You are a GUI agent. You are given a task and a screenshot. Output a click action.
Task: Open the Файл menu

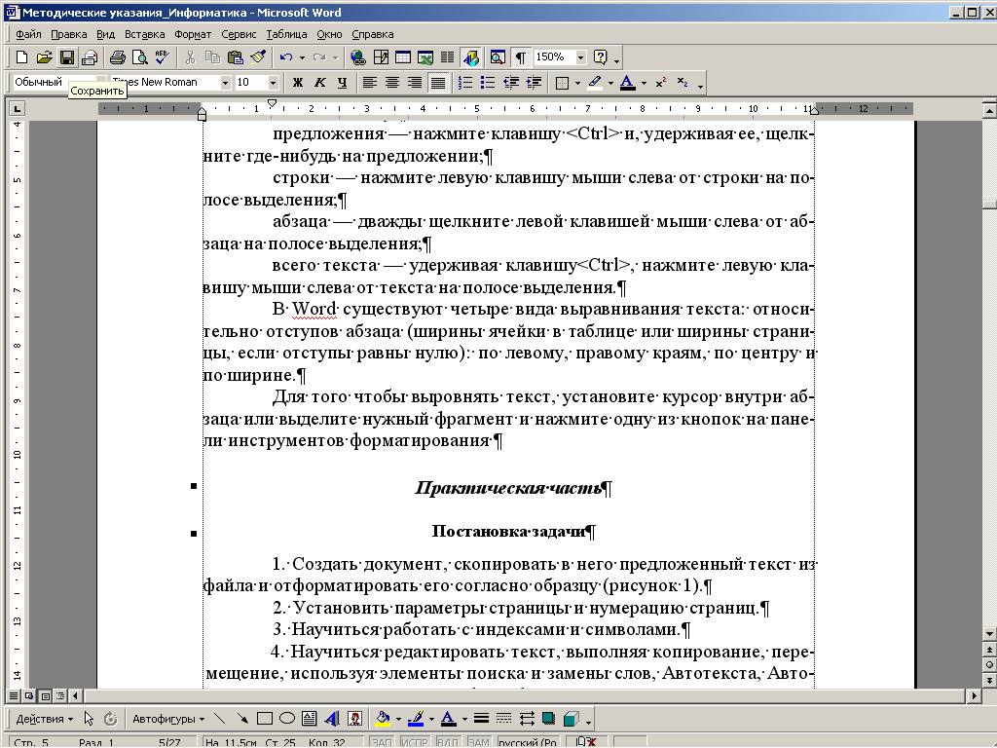(28, 34)
